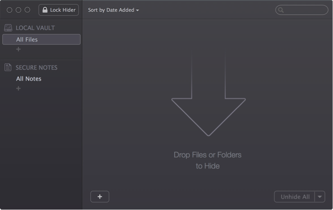This screenshot has height=210, width=333.
Task: Click the Secure Notes document icon
Action: click(8, 67)
